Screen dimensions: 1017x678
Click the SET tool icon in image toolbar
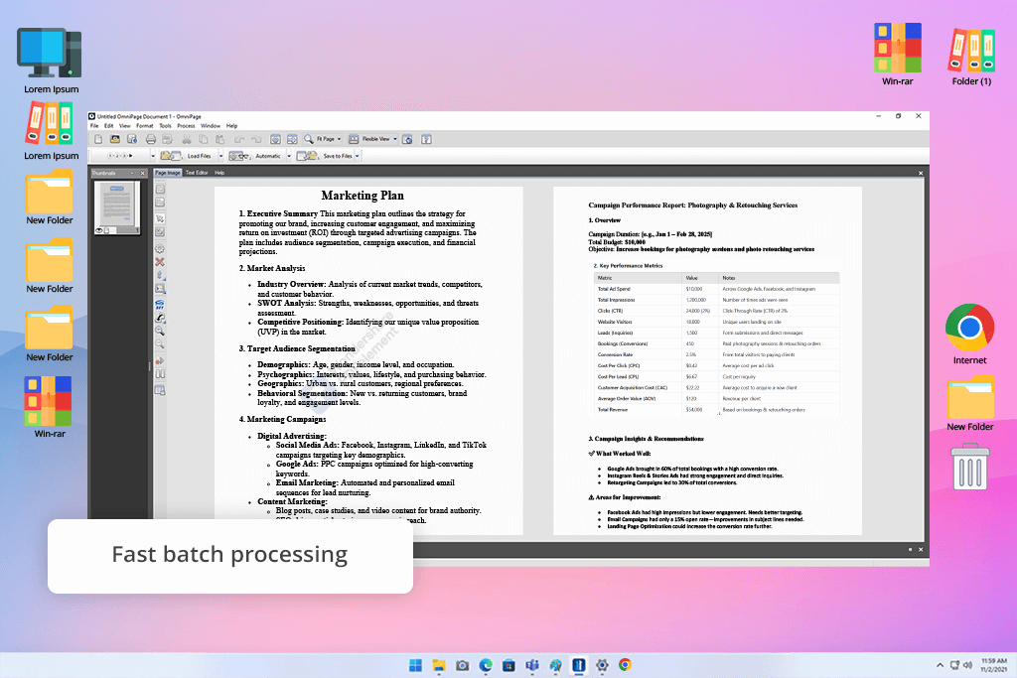click(160, 304)
